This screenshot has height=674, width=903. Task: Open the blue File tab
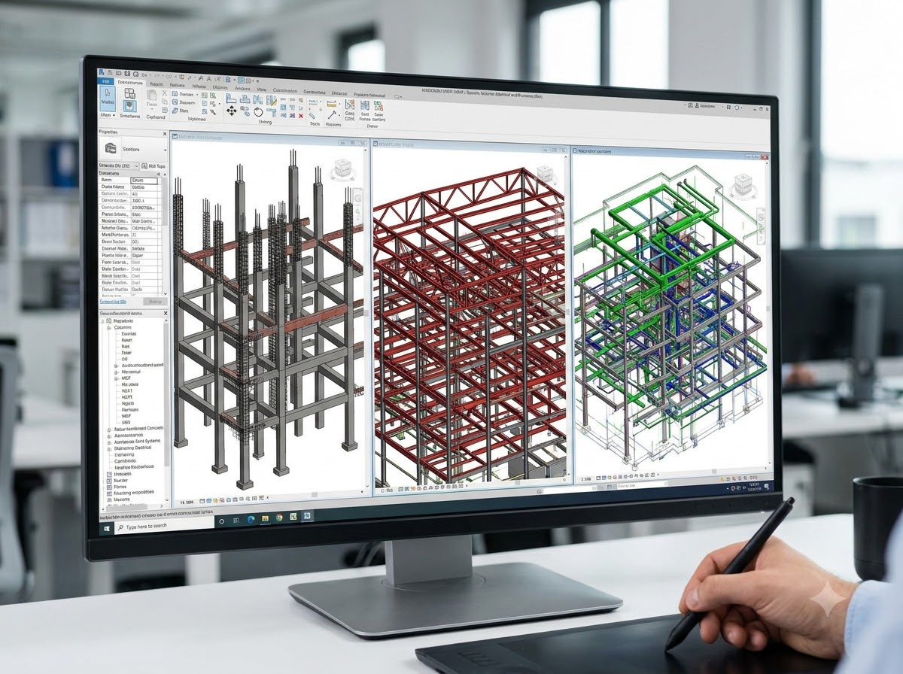(106, 81)
